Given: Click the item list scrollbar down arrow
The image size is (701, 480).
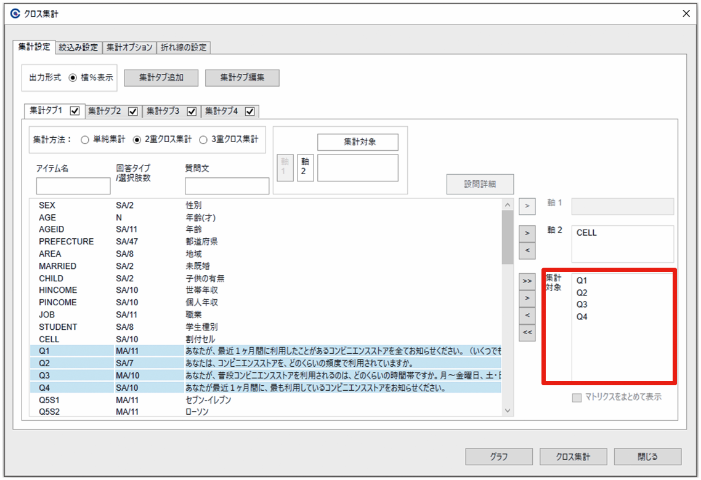Looking at the screenshot, I should [x=508, y=410].
